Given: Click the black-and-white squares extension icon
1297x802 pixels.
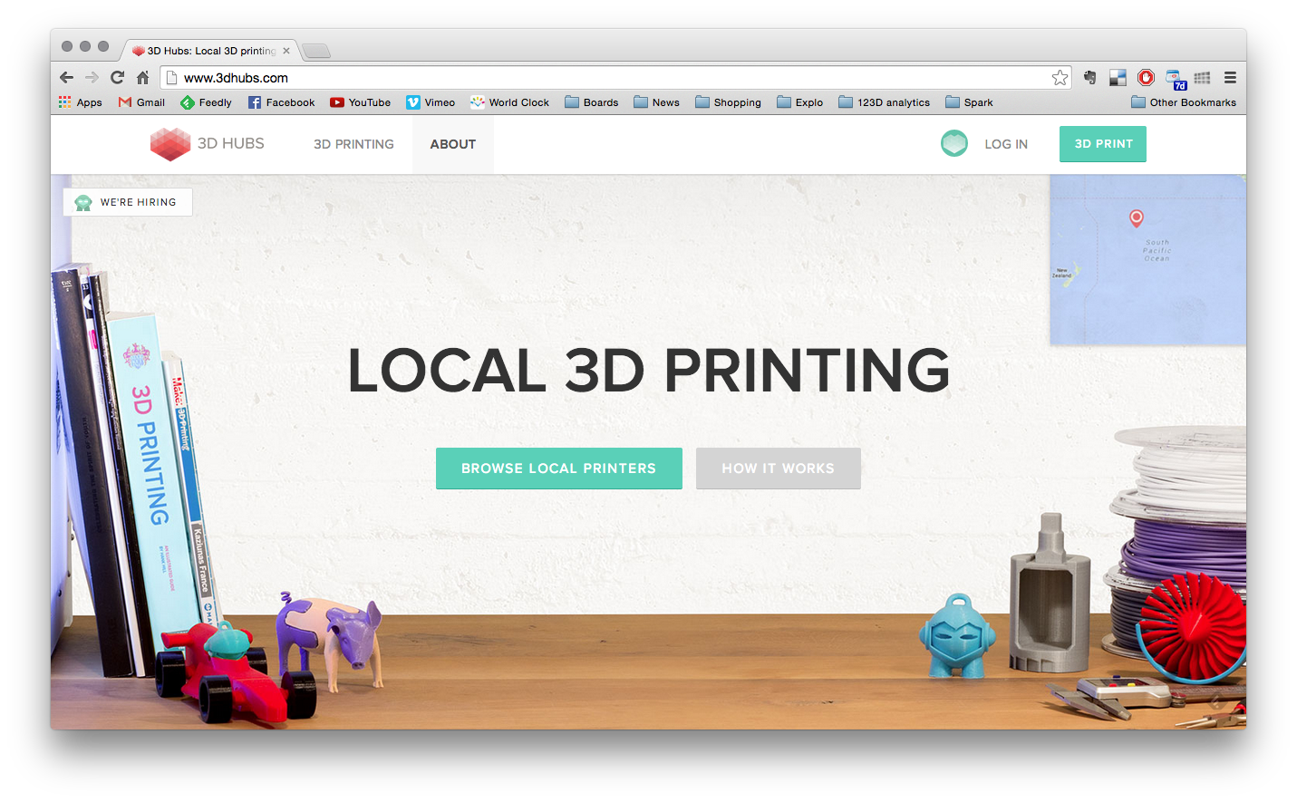Looking at the screenshot, I should coord(1118,78).
